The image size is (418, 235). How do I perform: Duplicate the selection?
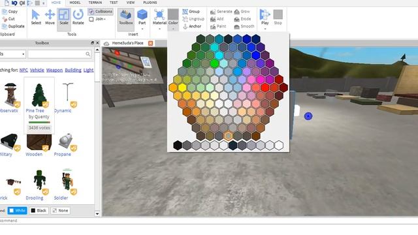[x=13, y=26]
